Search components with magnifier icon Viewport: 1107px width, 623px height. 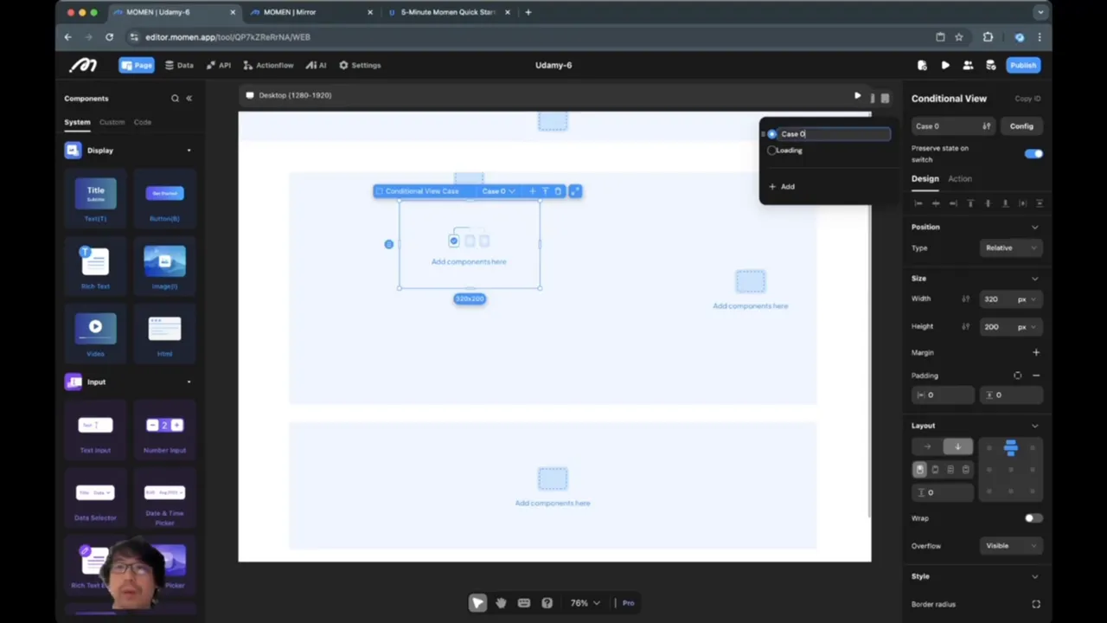coord(175,99)
